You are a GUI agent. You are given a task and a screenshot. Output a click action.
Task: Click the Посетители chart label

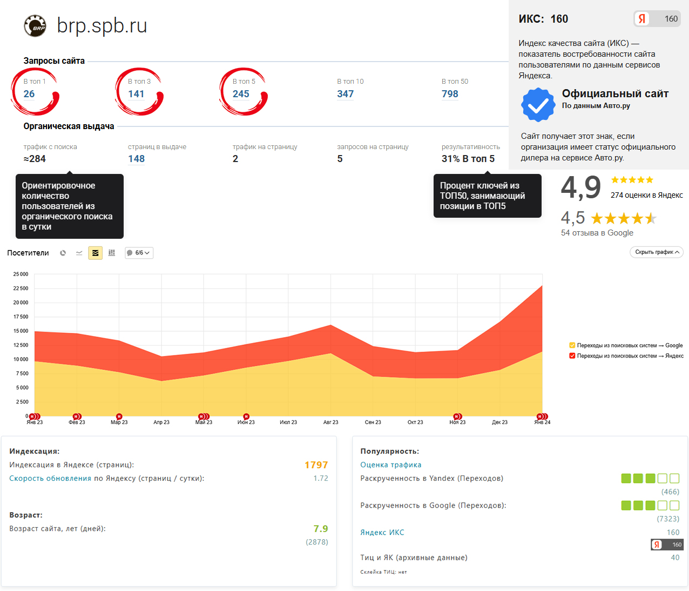click(x=28, y=253)
